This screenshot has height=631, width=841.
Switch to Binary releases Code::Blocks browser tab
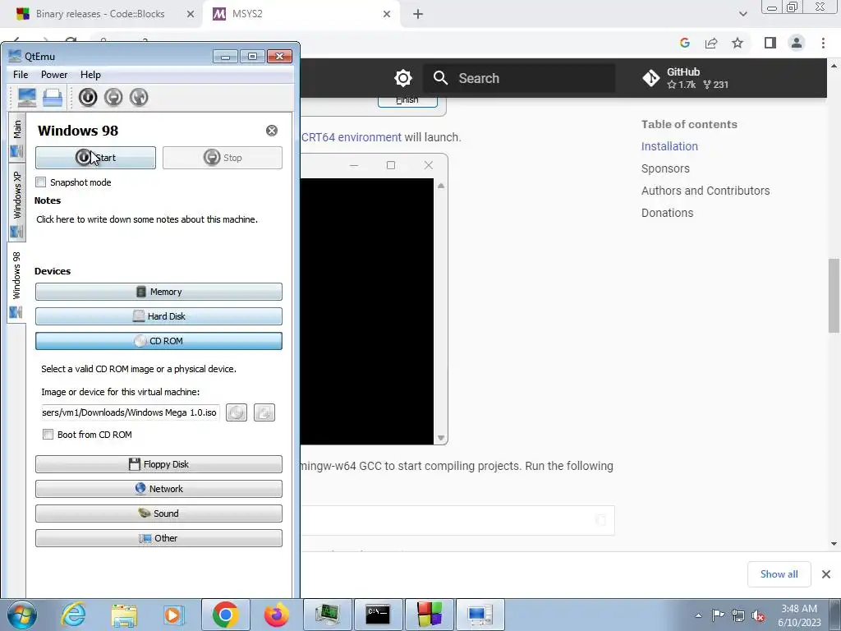100,14
